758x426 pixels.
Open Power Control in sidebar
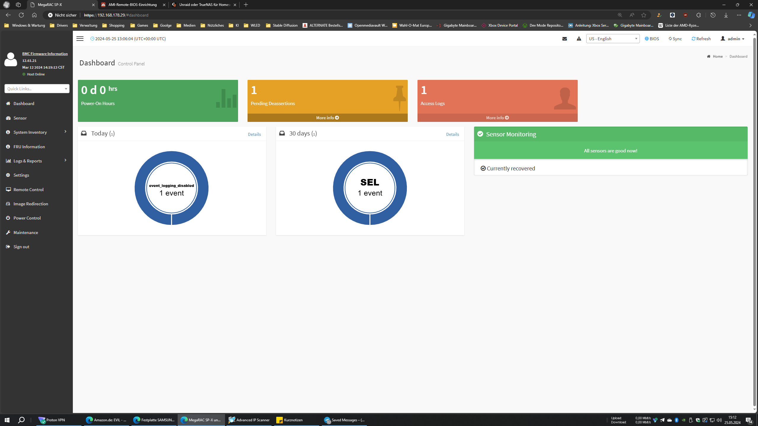pyautogui.click(x=27, y=218)
